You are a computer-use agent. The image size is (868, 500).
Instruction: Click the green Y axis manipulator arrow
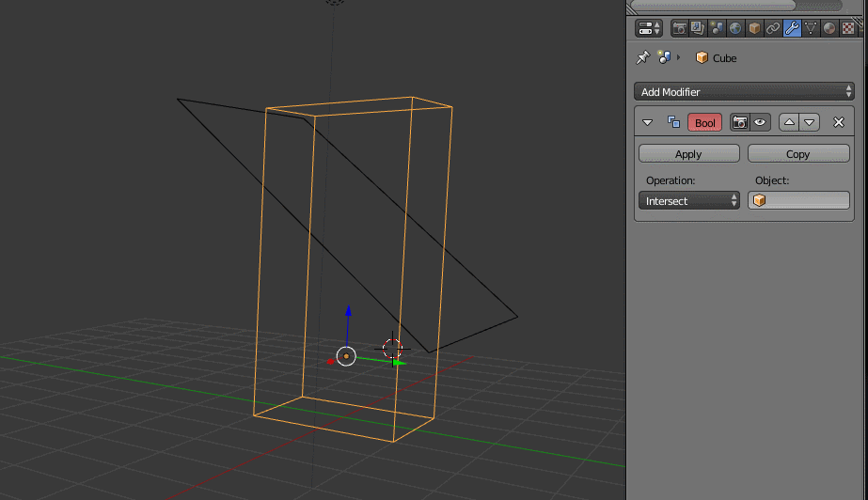pos(399,363)
